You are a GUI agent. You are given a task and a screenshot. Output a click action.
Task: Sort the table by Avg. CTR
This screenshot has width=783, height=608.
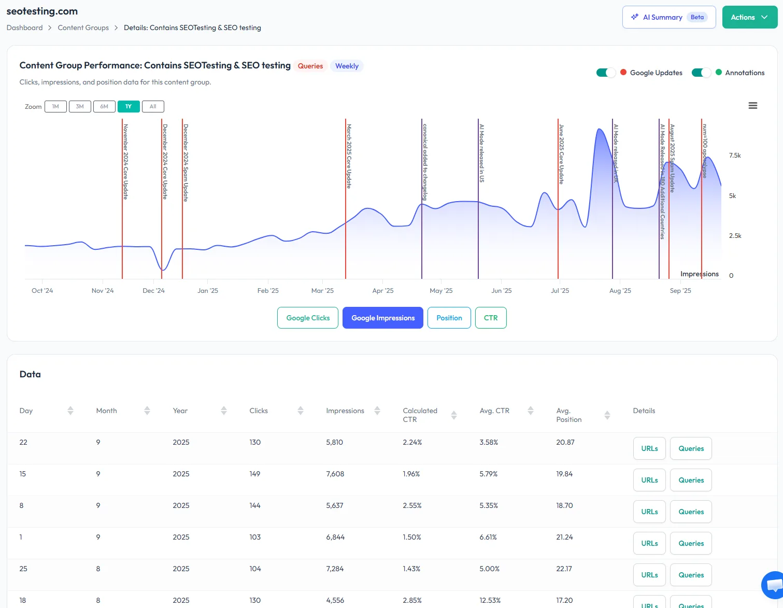click(x=530, y=410)
